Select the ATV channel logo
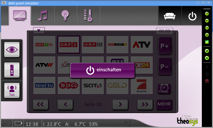Viewport: 213px width, 128px height. (142, 45)
